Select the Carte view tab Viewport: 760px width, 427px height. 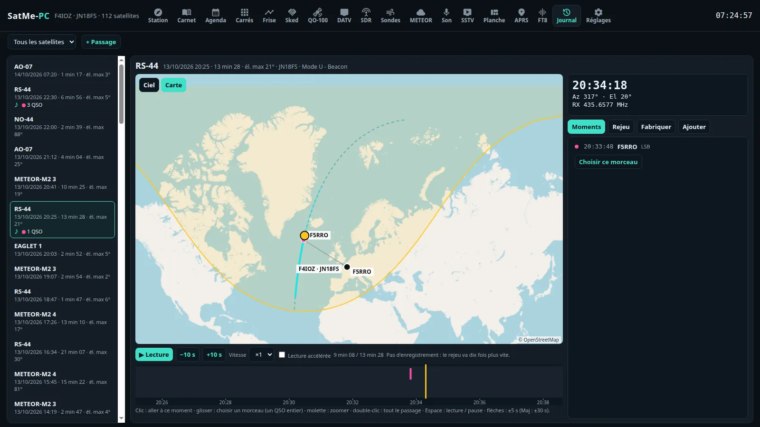pyautogui.click(x=173, y=85)
